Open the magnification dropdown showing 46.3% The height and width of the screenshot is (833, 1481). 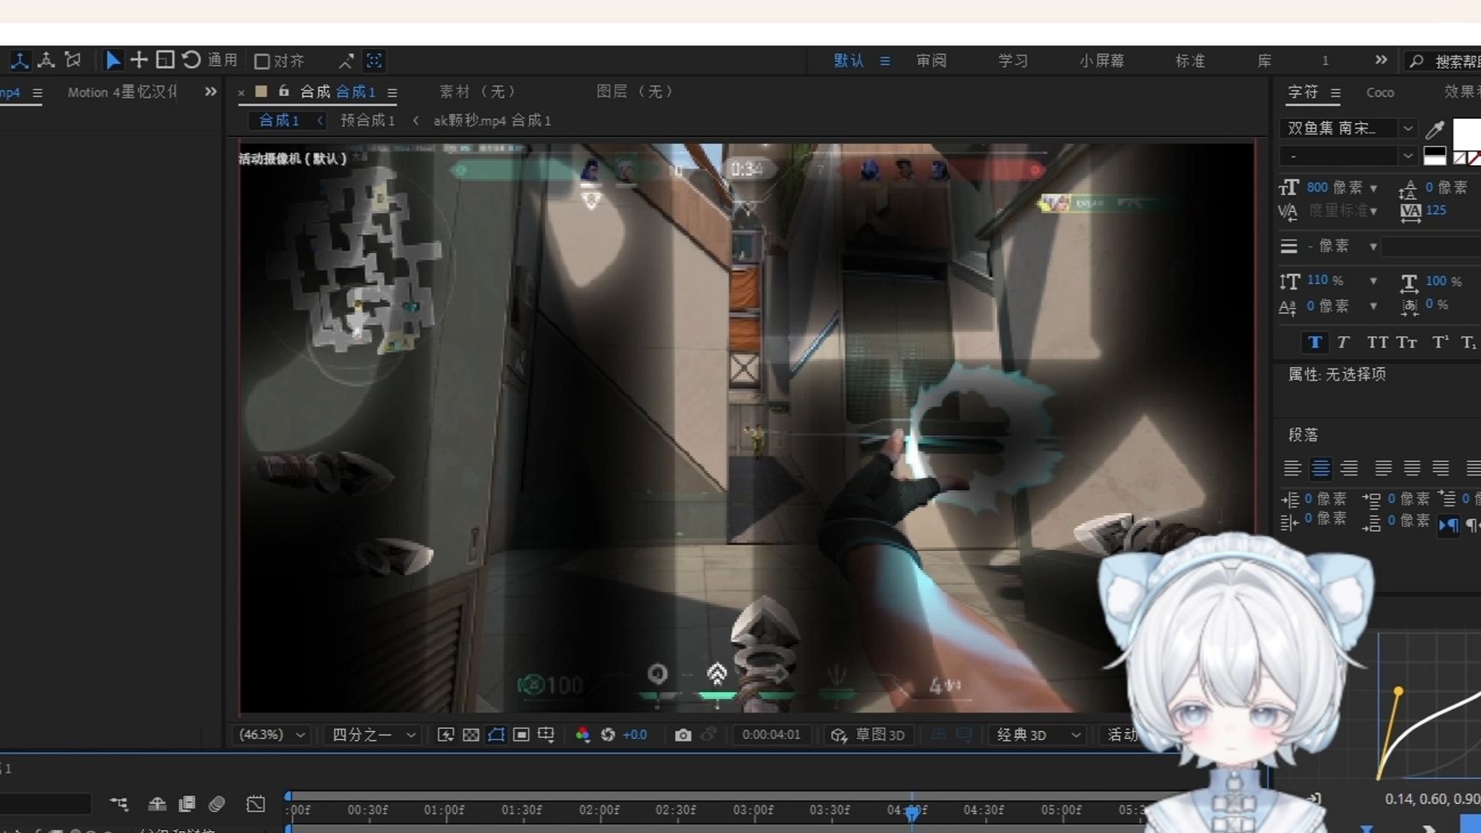(x=270, y=734)
